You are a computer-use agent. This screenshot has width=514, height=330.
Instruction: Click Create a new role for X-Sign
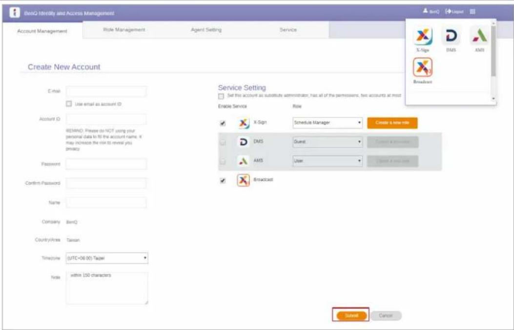[x=392, y=123]
